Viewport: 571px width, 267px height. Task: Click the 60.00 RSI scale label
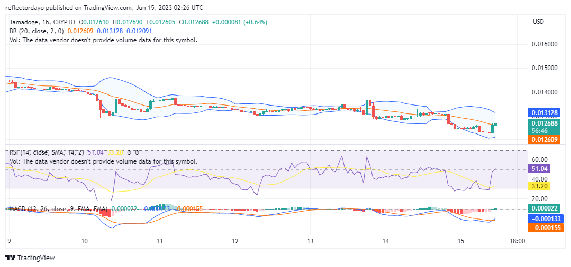tap(540, 159)
